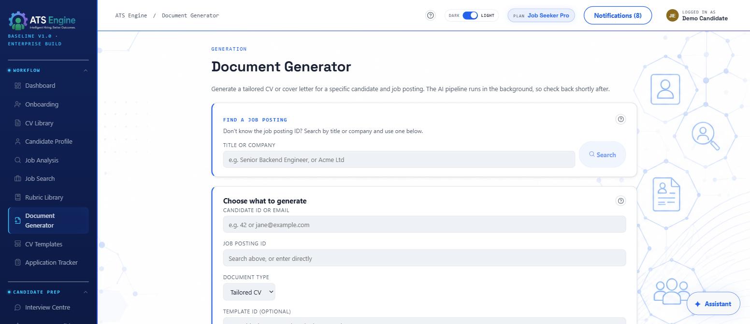Screen dimensions: 750x324
Task: Open the Job Seeker Pro plan badge
Action: tap(541, 15)
